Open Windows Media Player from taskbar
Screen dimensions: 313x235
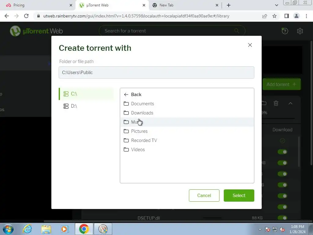[x=64, y=229]
